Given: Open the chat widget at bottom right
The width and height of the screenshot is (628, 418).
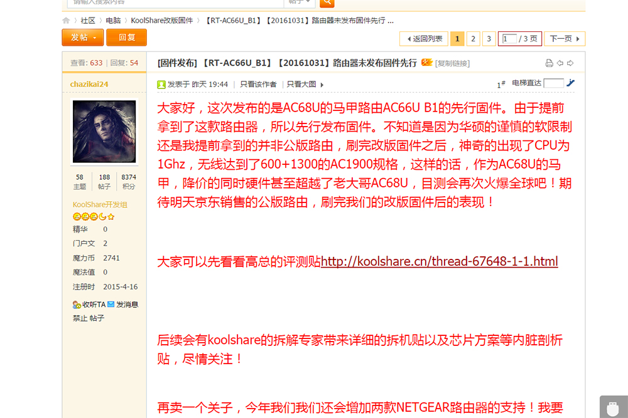Looking at the screenshot, I should coord(612,407).
